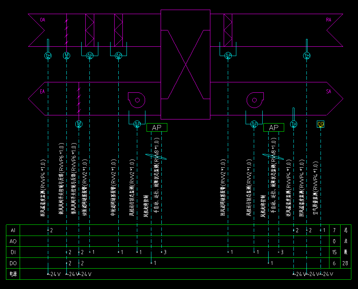Click the AI row header in table

pos(13,230)
